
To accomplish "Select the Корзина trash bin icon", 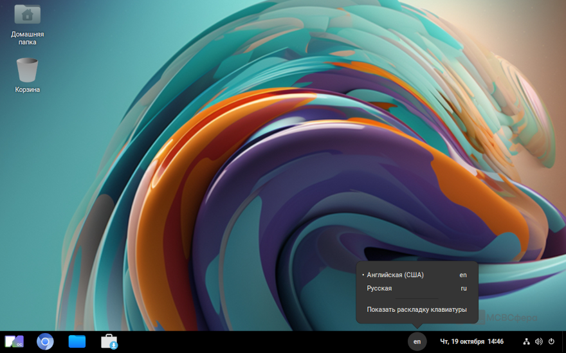I will click(x=27, y=69).
